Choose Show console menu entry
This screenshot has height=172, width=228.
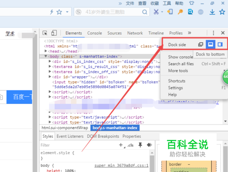[181, 57]
